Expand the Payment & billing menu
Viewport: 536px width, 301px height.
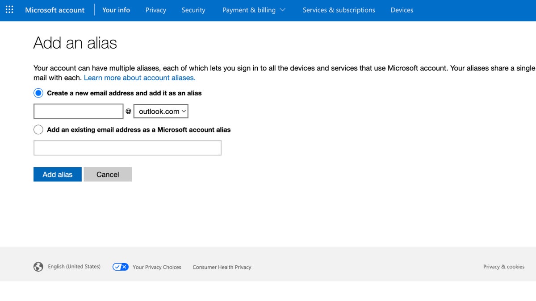click(x=254, y=10)
